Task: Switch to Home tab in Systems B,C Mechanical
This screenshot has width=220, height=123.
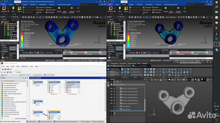Action: point(11,5)
